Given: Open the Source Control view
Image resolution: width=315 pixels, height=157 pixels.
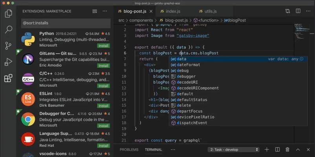Looking at the screenshot, I should [x=8, y=46].
